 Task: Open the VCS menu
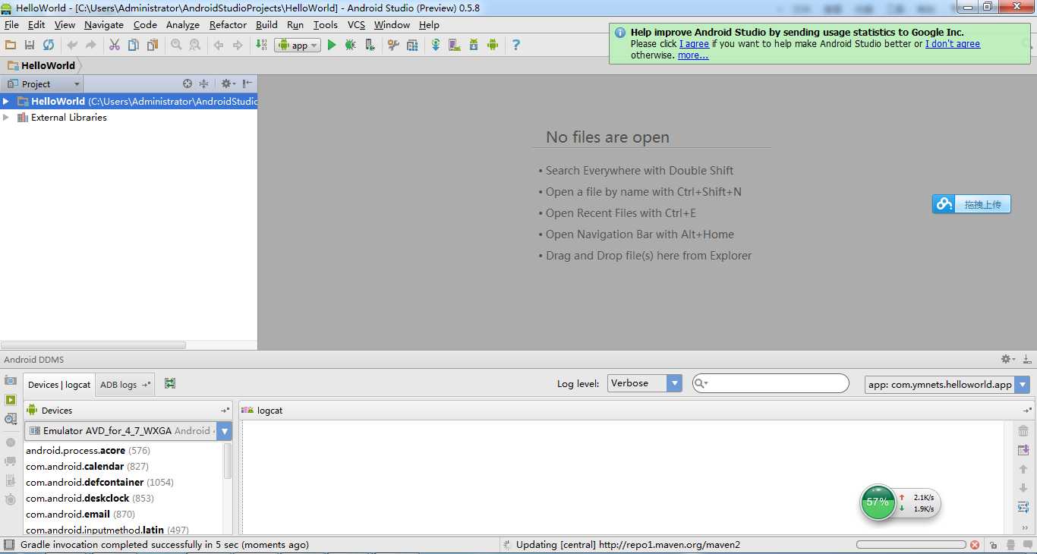click(356, 25)
